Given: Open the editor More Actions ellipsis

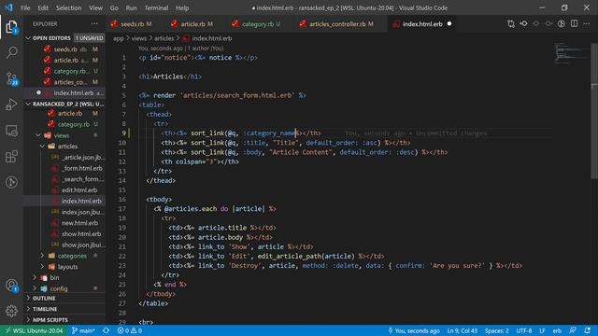Looking at the screenshot, I should (587, 23).
